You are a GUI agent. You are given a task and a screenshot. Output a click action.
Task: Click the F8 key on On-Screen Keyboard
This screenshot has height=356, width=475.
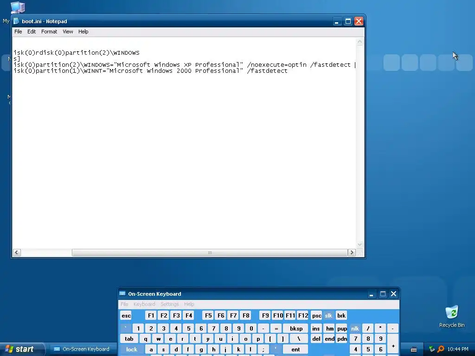coord(246,315)
